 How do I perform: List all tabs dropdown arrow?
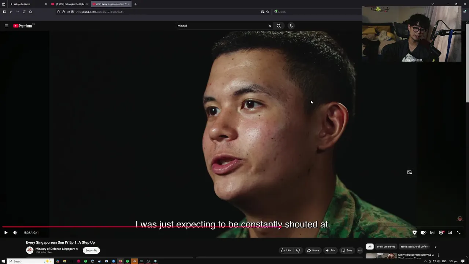pos(432,4)
